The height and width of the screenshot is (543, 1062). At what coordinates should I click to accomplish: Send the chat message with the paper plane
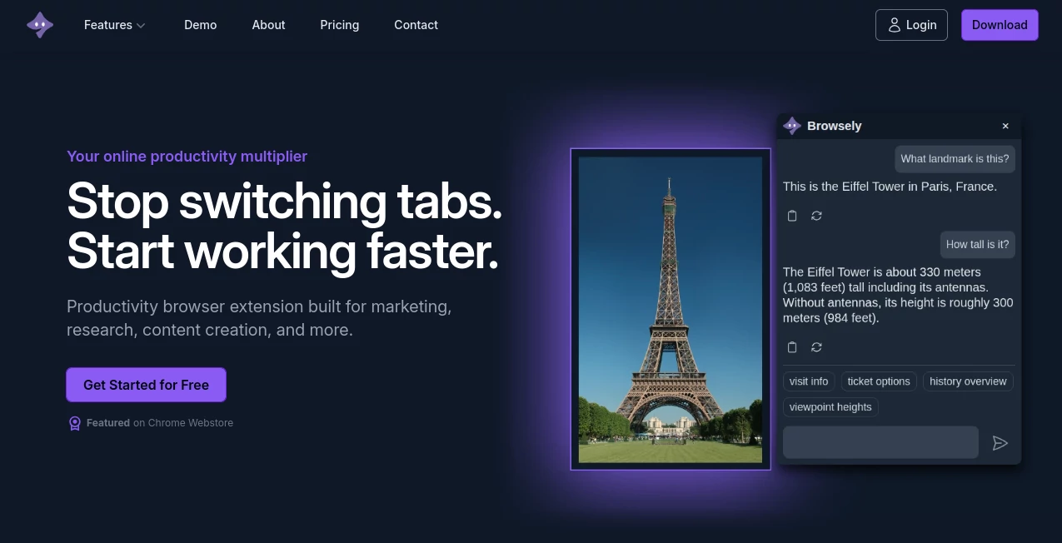click(1000, 442)
